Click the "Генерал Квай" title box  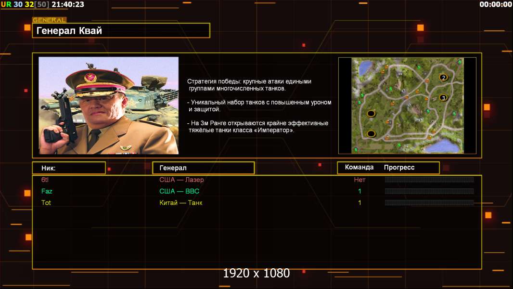121,30
